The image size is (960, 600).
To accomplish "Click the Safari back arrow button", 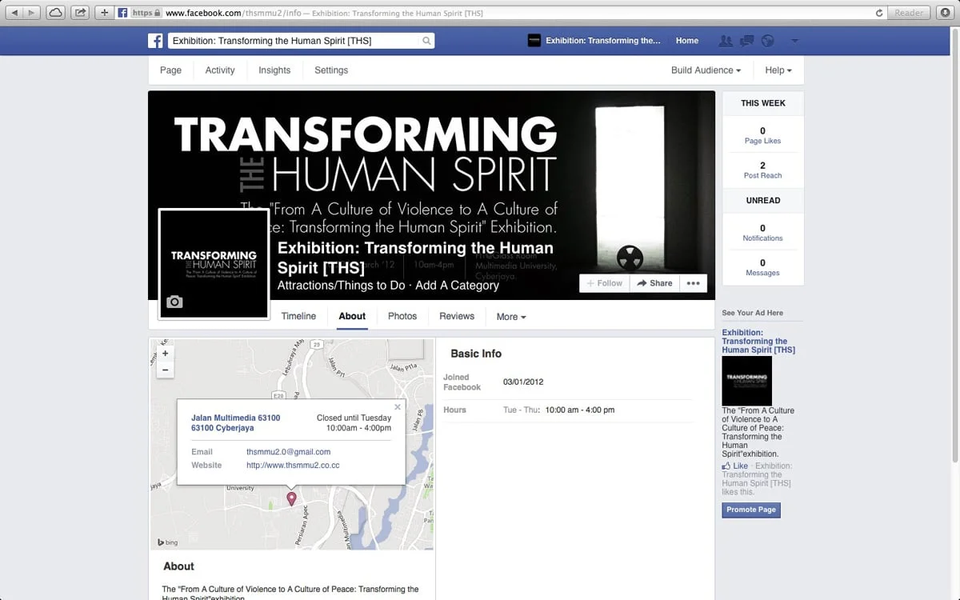I will 14,13.
